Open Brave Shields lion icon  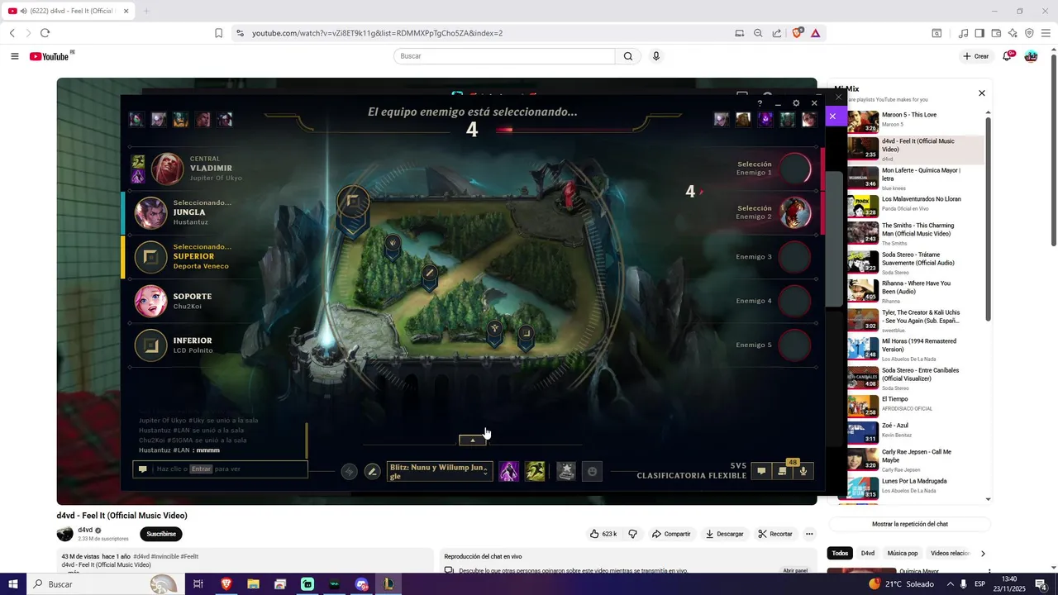pos(798,33)
